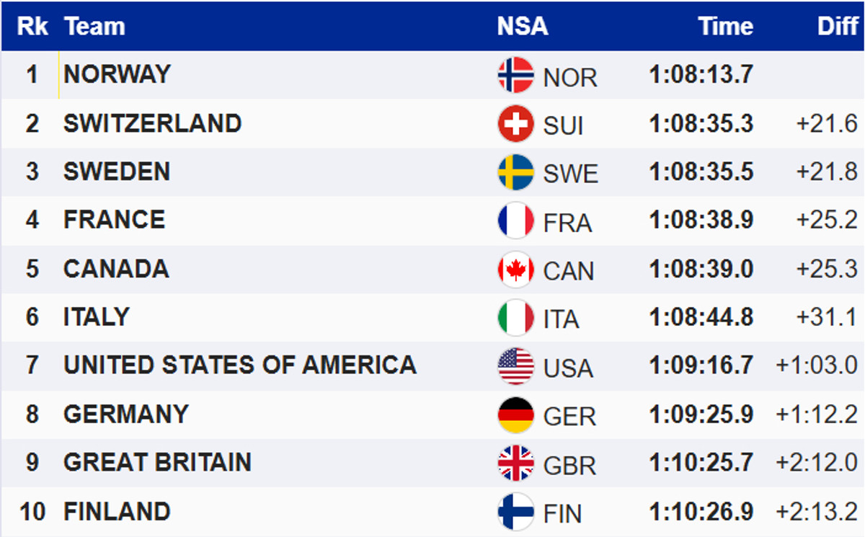
Task: Click the USA flag icon
Action: tap(515, 366)
